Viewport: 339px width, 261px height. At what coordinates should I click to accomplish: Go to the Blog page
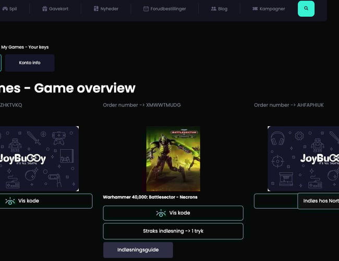coord(222,9)
